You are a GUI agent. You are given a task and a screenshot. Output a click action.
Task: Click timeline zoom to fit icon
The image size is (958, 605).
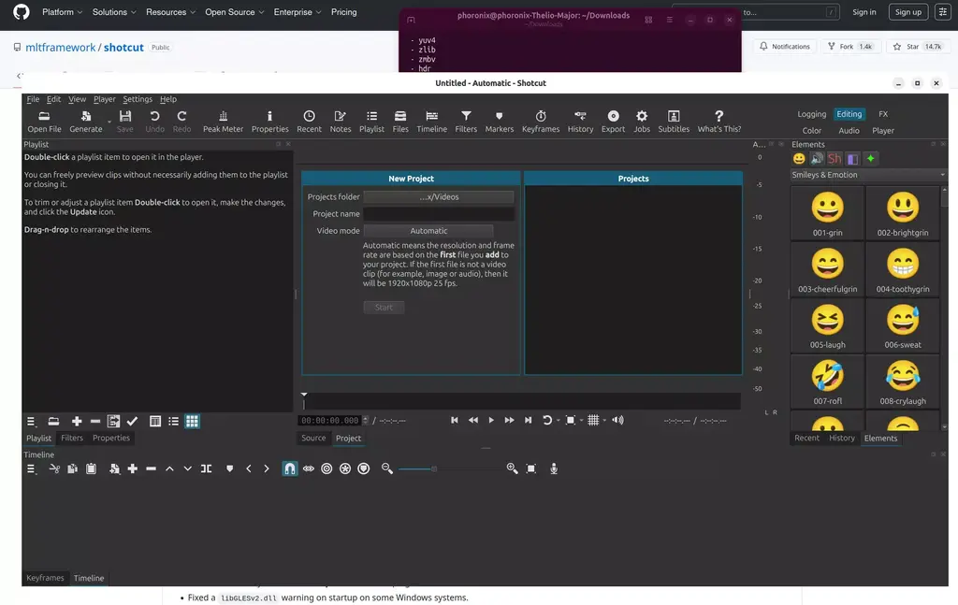tap(531, 468)
